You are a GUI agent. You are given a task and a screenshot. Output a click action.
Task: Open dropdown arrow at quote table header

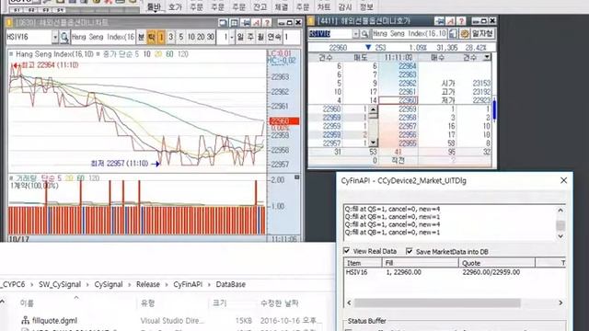487,57
